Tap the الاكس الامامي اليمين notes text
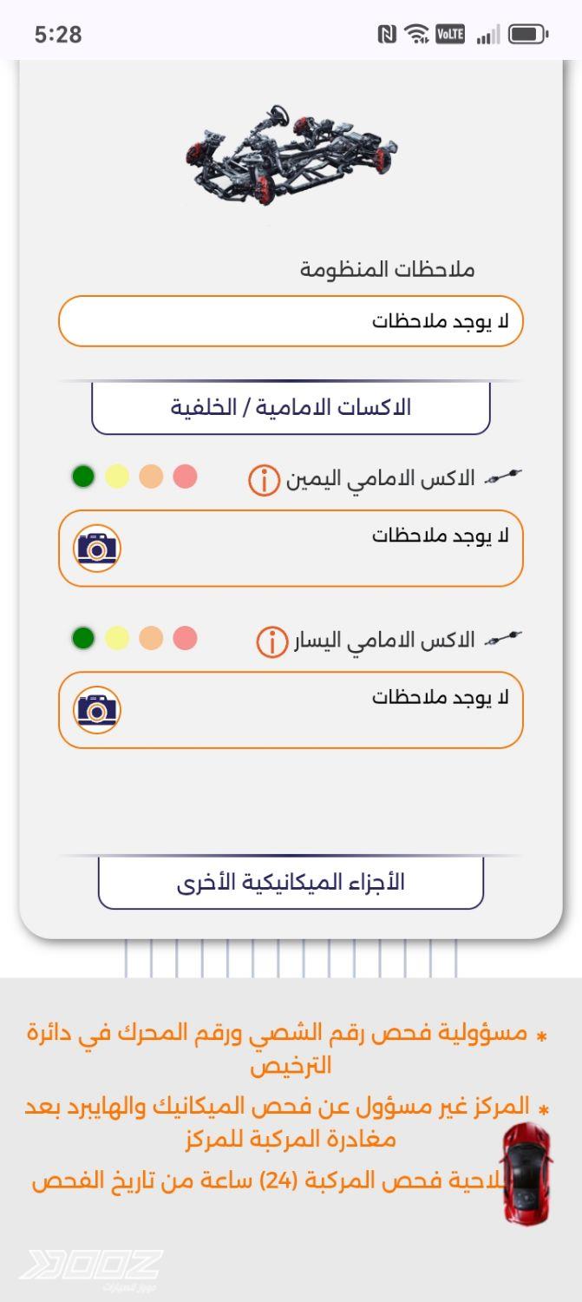 pyautogui.click(x=441, y=536)
